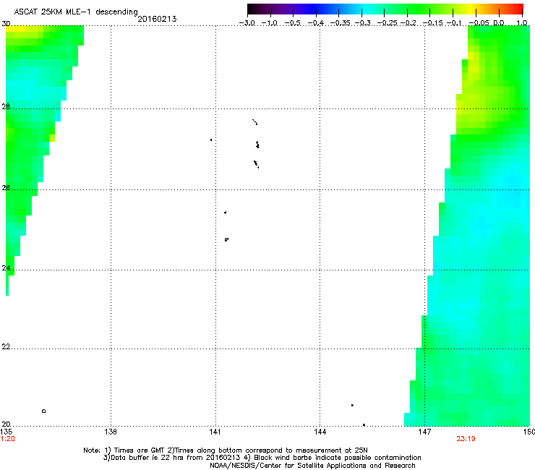This screenshot has height=470, width=535.
Task: Click the island outline near 141.3E 24.8N
Action: click(x=226, y=239)
